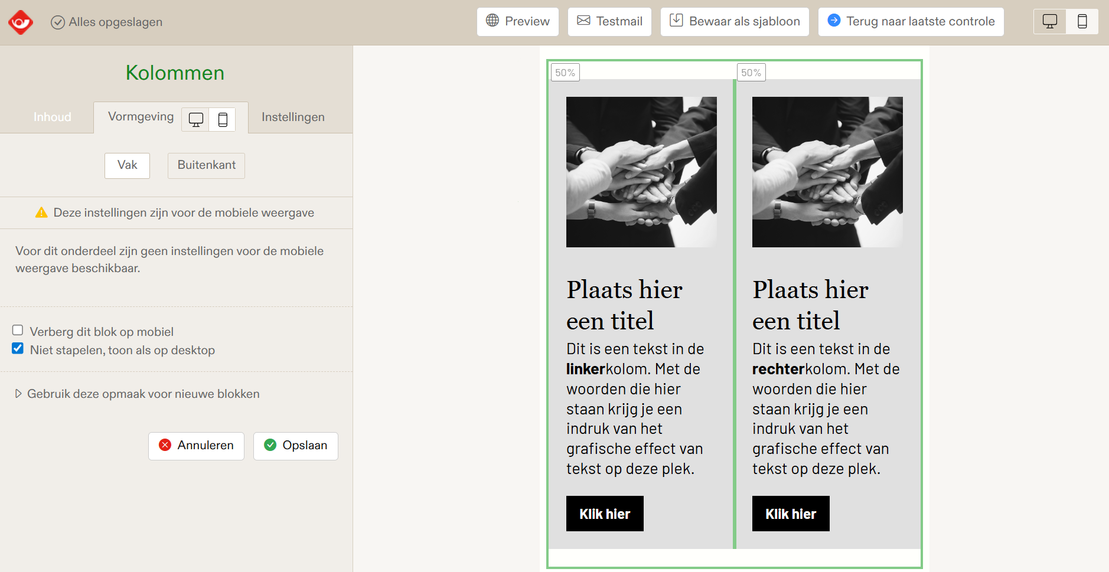Click the red app logo icon
The height and width of the screenshot is (572, 1109).
21,22
